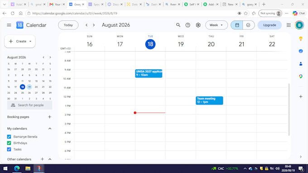
Task: Switch to the Self browser tab
Action: pyautogui.click(x=192, y=5)
